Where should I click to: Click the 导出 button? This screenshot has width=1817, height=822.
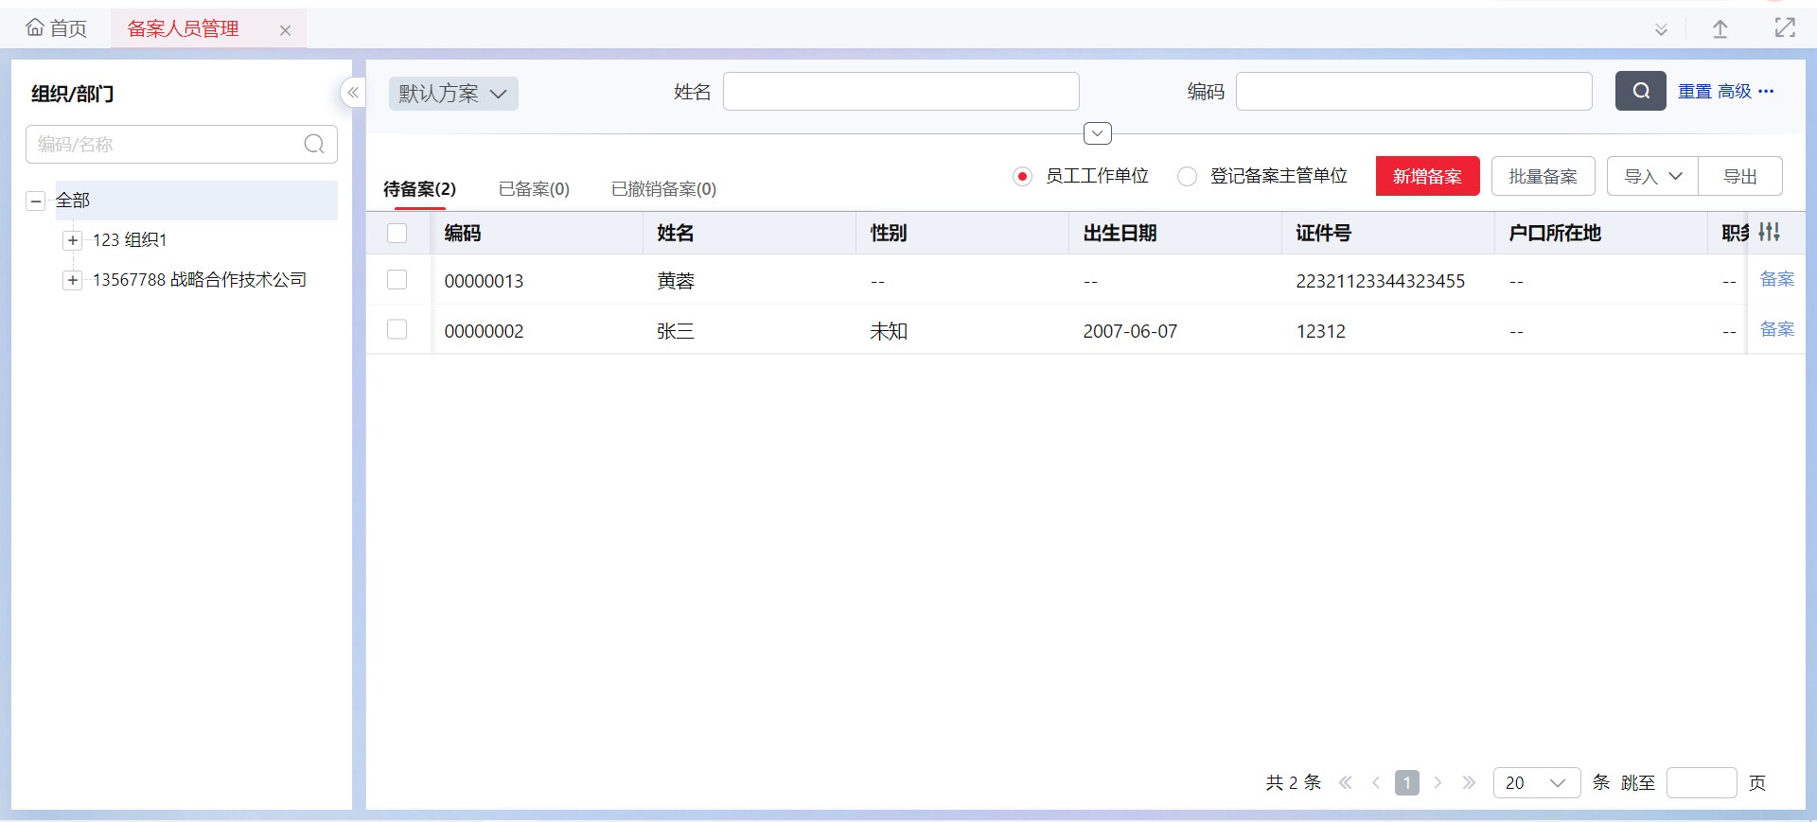click(x=1740, y=176)
